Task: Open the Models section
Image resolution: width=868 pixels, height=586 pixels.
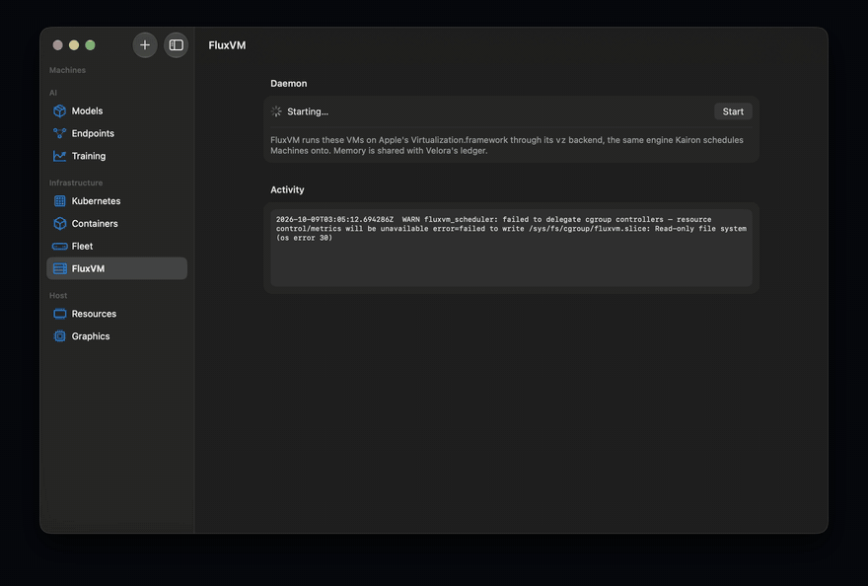Action: click(116, 110)
